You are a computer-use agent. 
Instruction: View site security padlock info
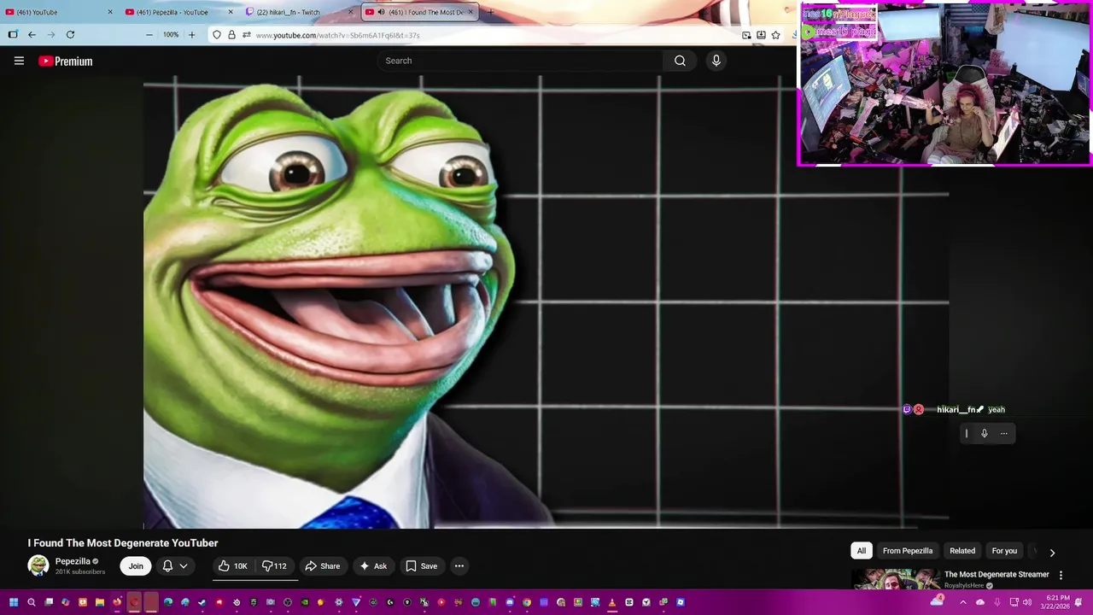(x=231, y=35)
